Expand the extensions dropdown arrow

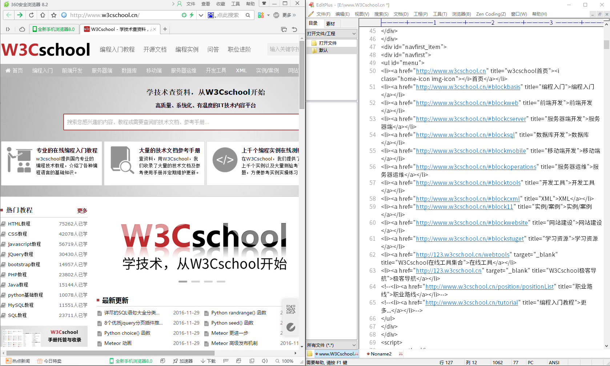tap(268, 15)
